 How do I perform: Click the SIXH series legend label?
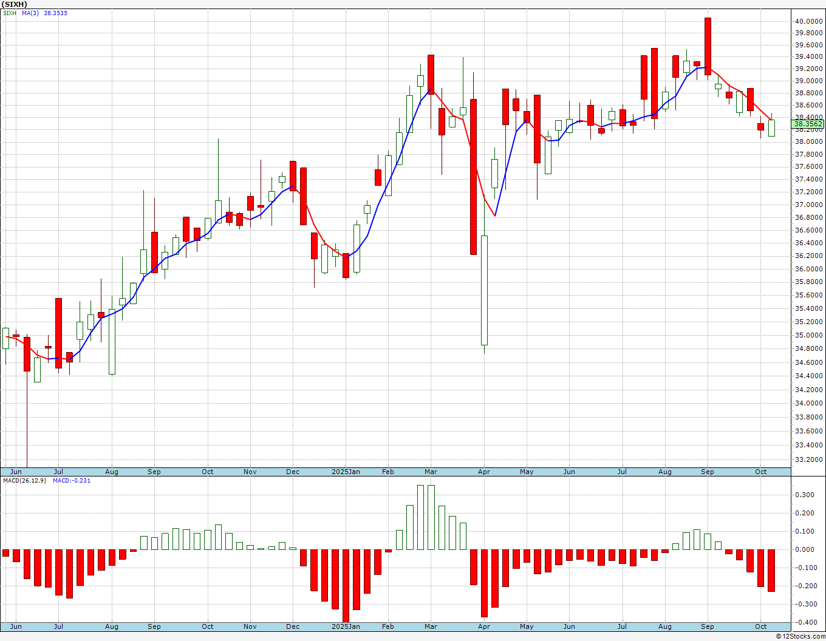point(10,13)
